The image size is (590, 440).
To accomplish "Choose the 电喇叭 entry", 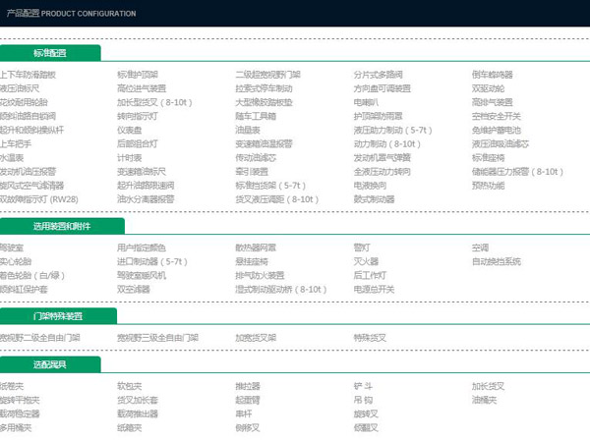I will point(366,101).
